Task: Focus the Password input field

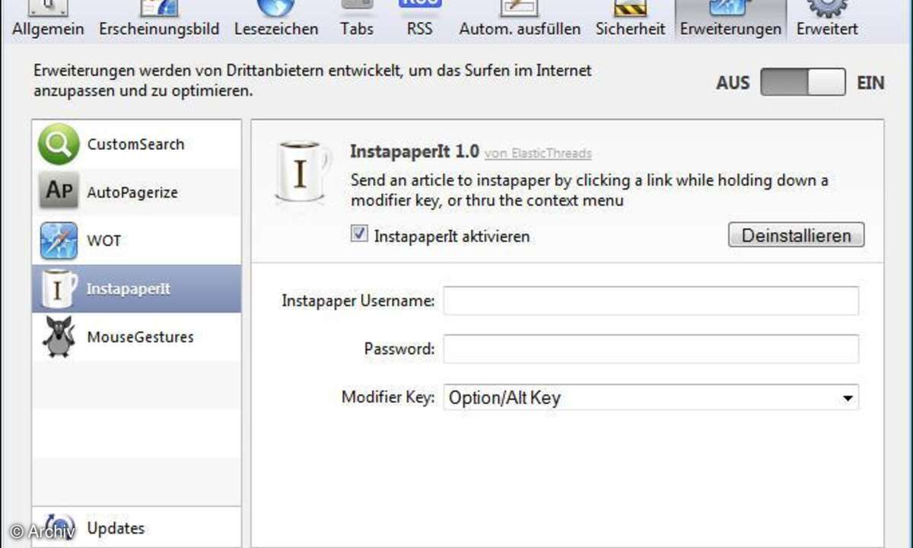Action: pyautogui.click(x=651, y=349)
